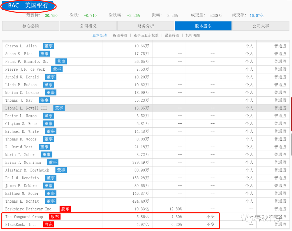Jump to 董事及股东权益 section
This screenshot has height=231, width=292.
point(146,35)
